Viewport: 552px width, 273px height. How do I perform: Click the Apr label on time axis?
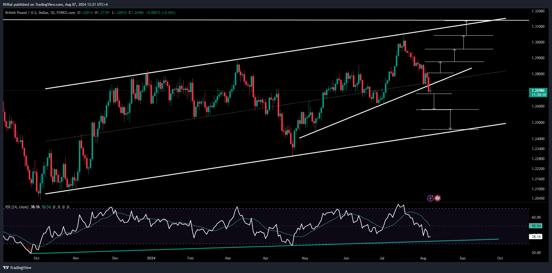click(x=266, y=258)
